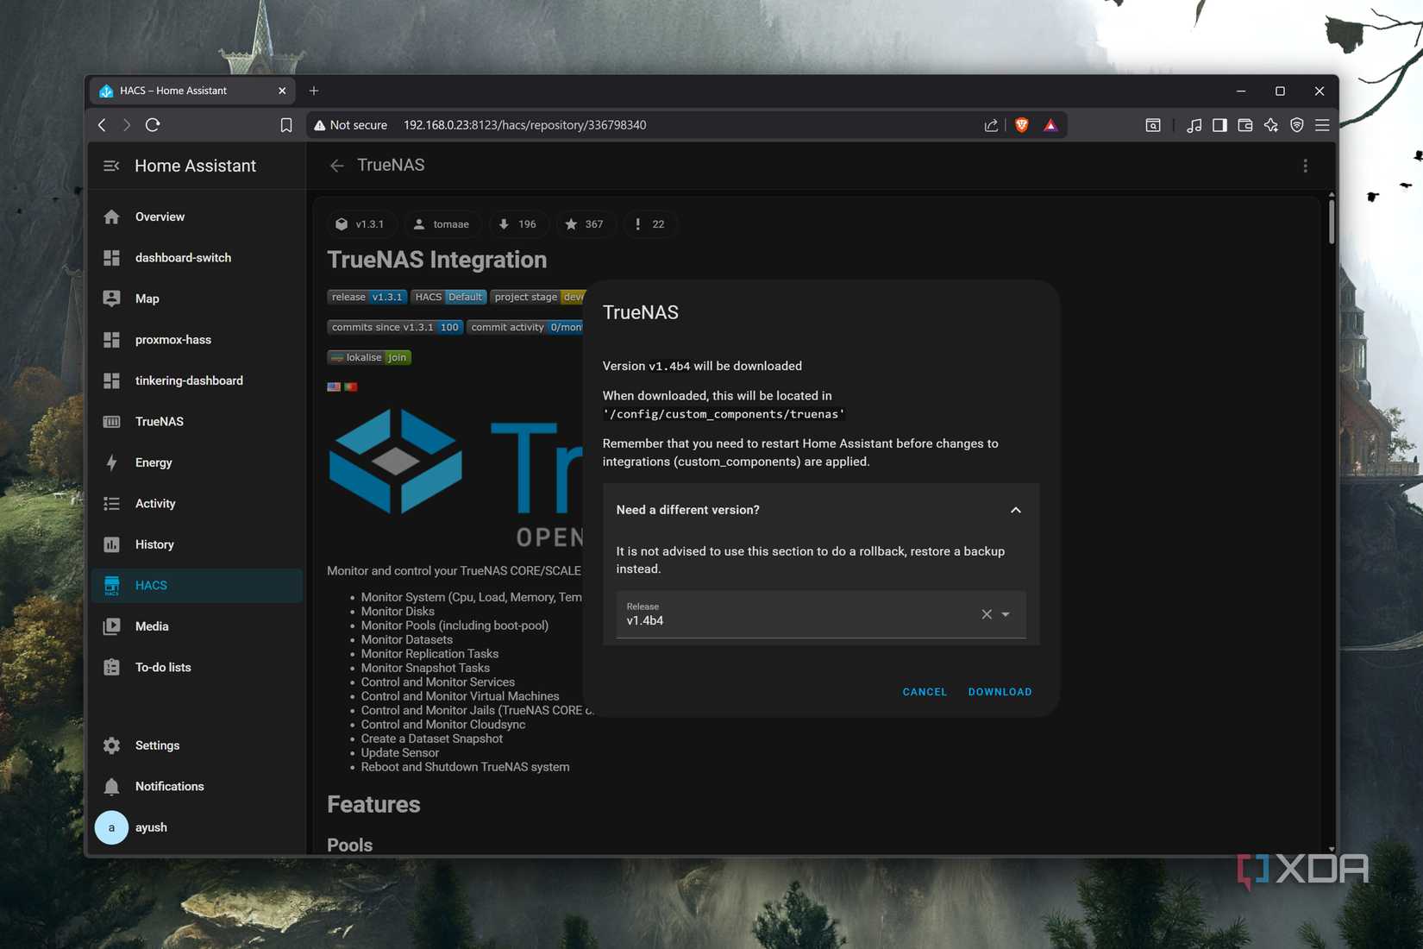Go forward in browser history
Viewport: 1423px width, 949px height.
127,125
